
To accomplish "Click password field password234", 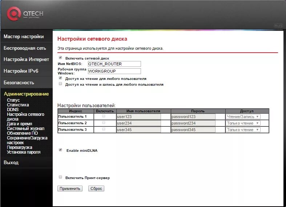I will (x=193, y=123).
